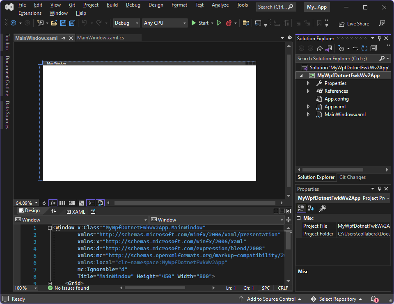Viewport: 394px width, 304px height.
Task: Expand the References node
Action: click(x=309, y=91)
